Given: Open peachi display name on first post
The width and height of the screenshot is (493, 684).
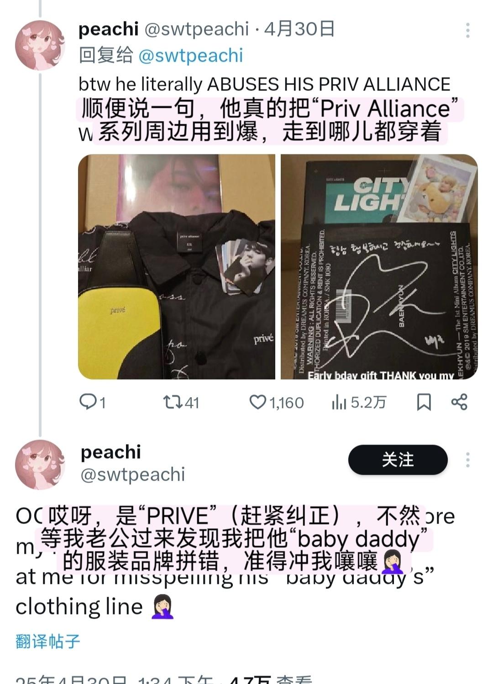Looking at the screenshot, I should pos(109,29).
